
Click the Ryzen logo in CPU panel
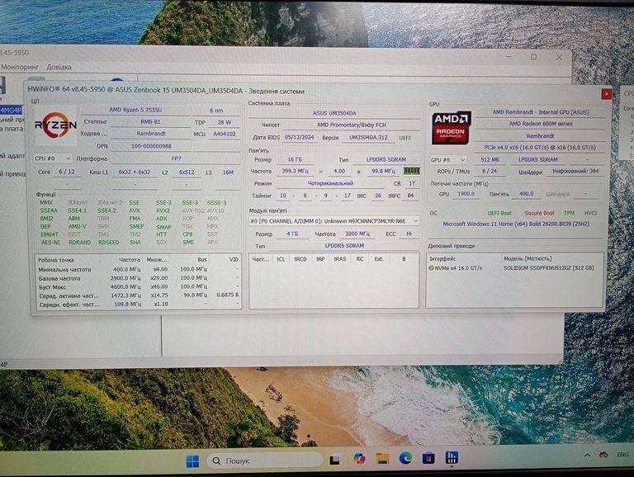56,126
